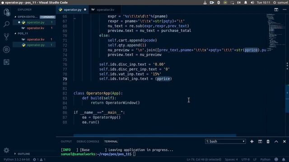Split the terminal pane

click(x=260, y=141)
